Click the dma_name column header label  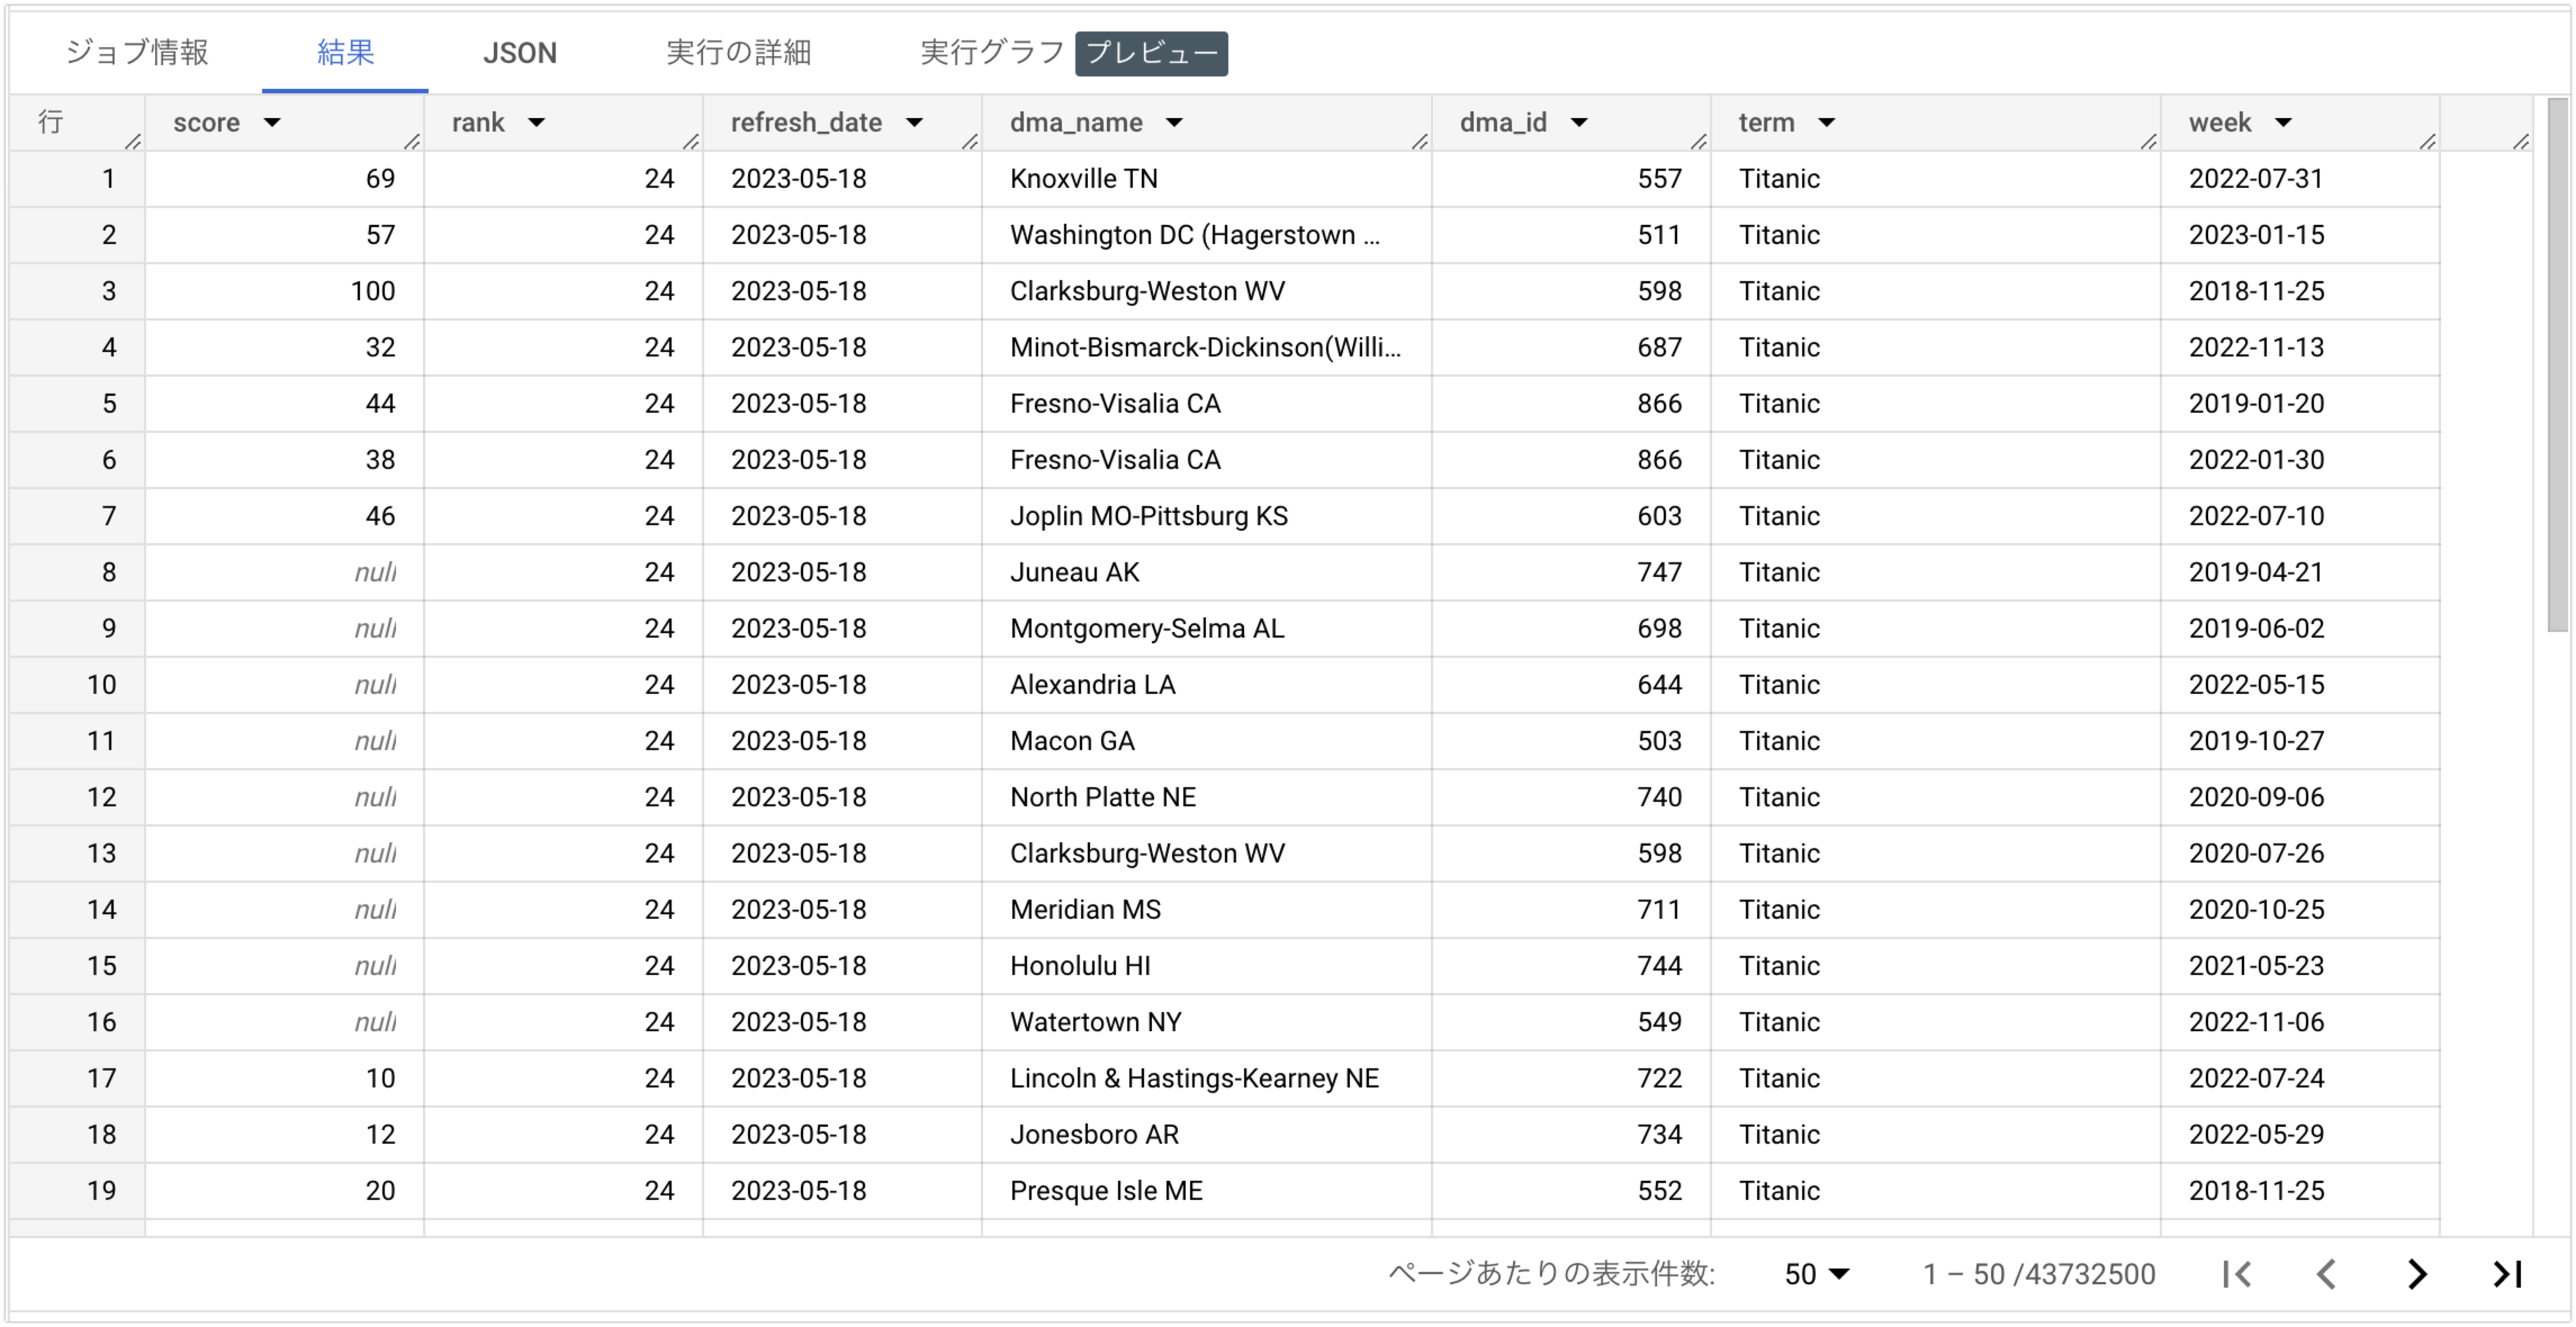point(1076,123)
